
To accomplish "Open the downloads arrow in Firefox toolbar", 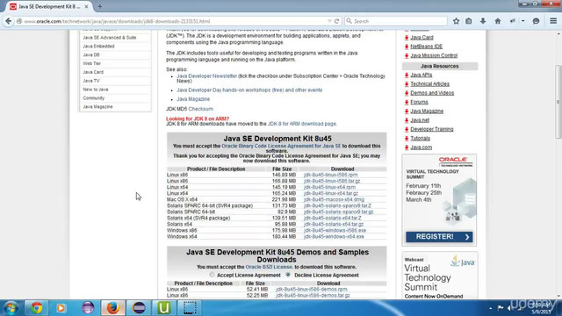I will pyautogui.click(x=483, y=21).
